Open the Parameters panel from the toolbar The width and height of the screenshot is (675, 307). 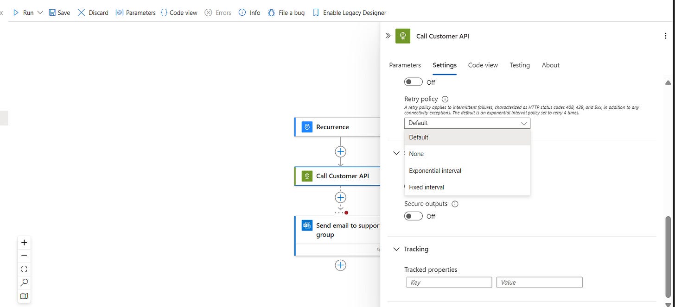click(135, 13)
